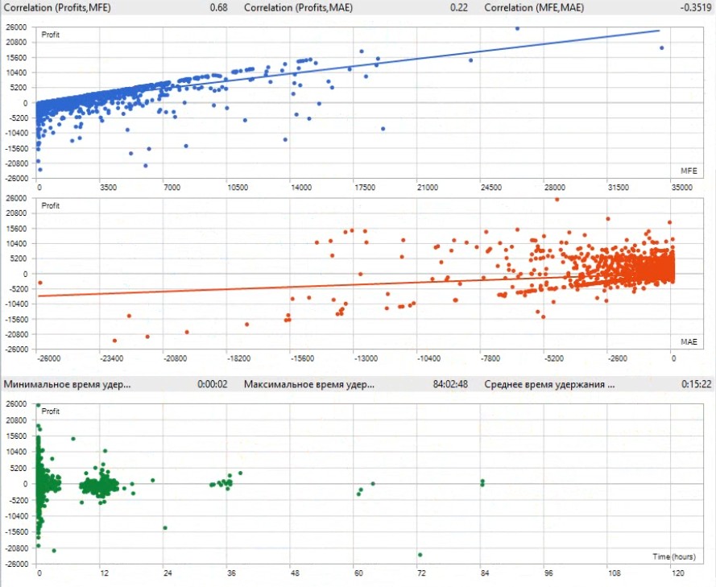
Task: Click the Минимальное время удержания label
Action: [x=67, y=384]
